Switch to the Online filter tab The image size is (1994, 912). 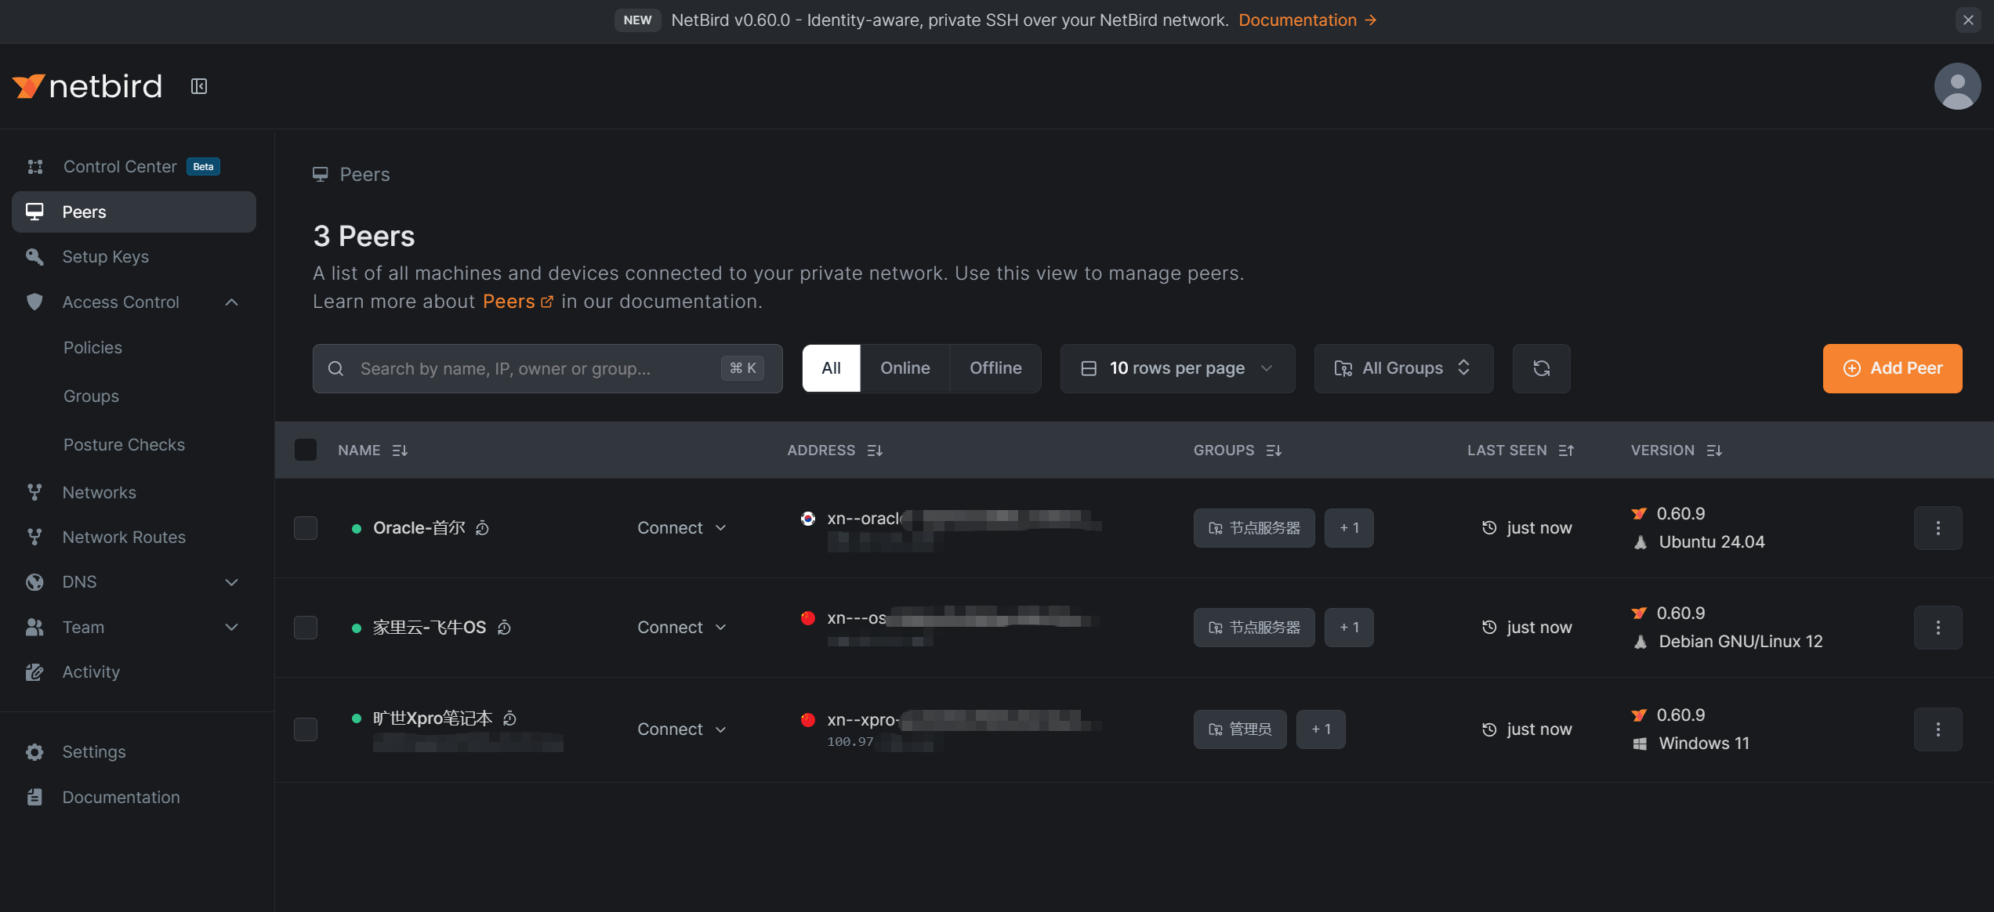click(x=905, y=368)
